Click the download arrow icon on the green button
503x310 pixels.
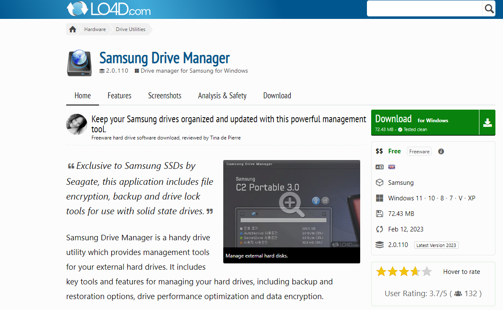(x=487, y=122)
